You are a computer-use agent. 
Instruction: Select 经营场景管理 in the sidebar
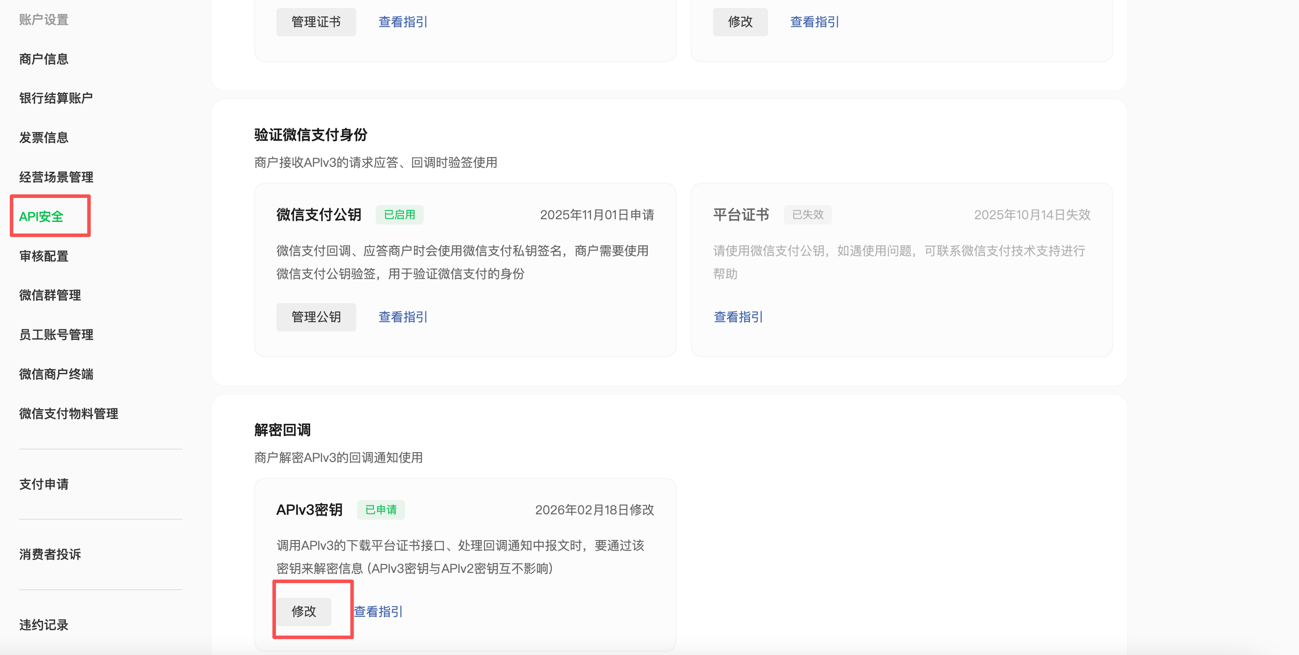click(x=56, y=177)
